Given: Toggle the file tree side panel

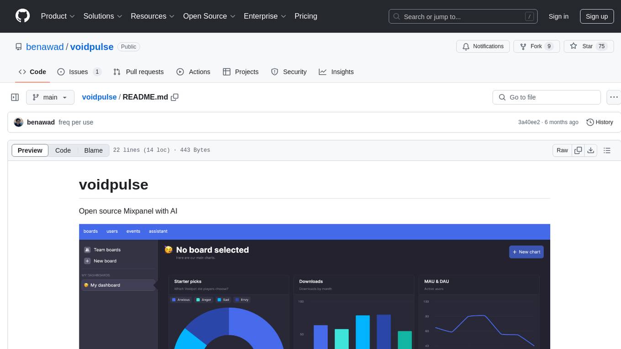Looking at the screenshot, I should (15, 97).
